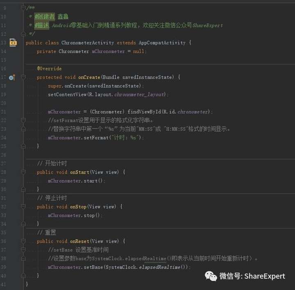Fold the setFormat comment block
Viewport: 295px width, 290px height.
[23, 120]
